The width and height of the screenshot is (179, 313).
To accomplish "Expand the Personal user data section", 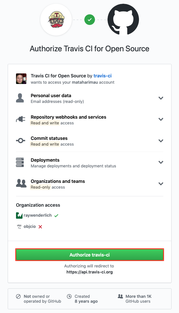I will pos(161,98).
